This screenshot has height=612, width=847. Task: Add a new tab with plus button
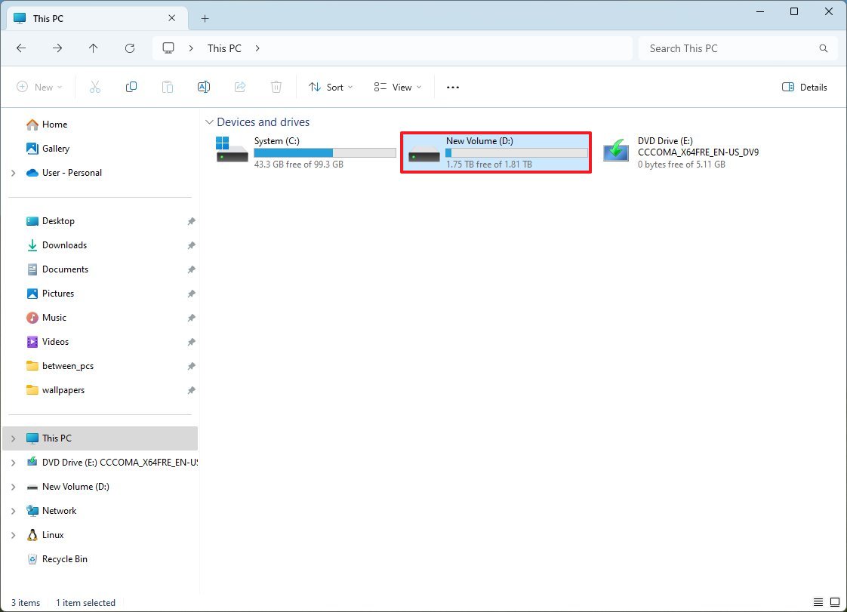point(205,18)
